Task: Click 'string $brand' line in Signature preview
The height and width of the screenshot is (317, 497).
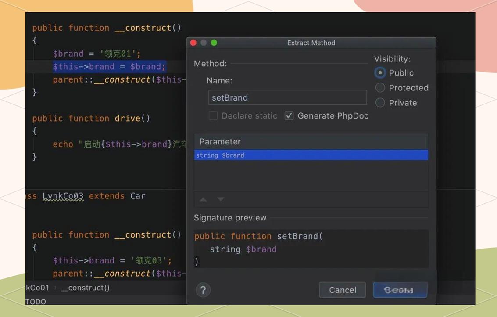Action: [243, 249]
